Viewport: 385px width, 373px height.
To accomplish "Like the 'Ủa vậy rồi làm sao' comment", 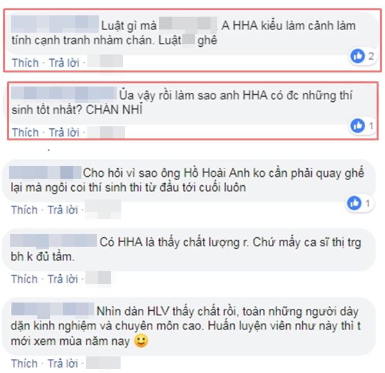I will 25,133.
